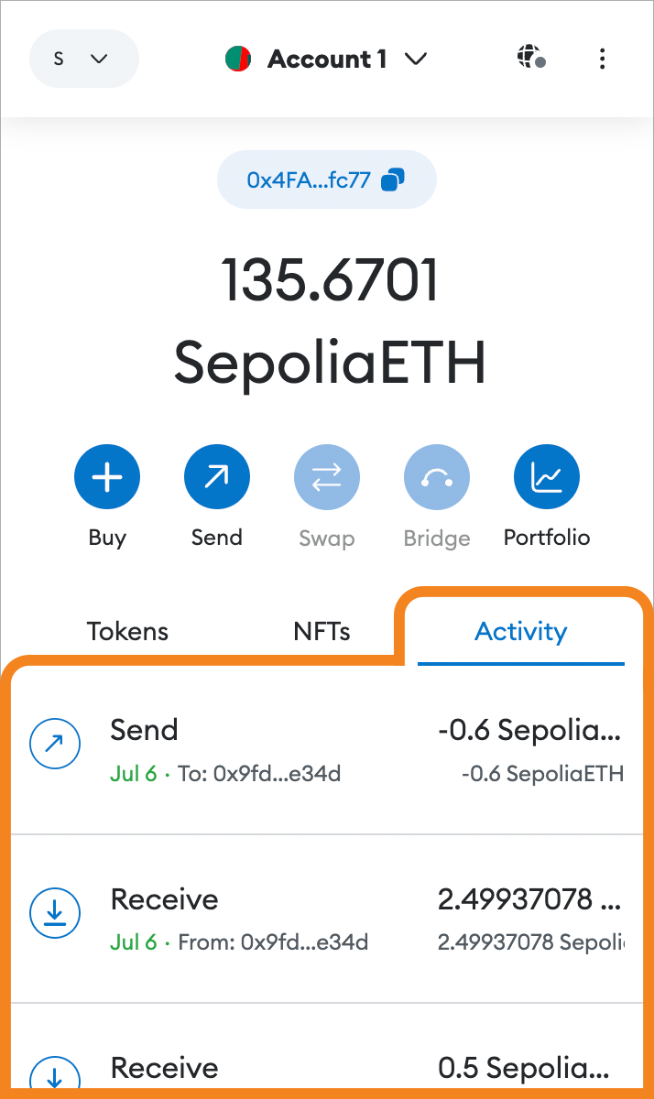Click the Bridge icon button
The image size is (654, 1099).
click(437, 476)
